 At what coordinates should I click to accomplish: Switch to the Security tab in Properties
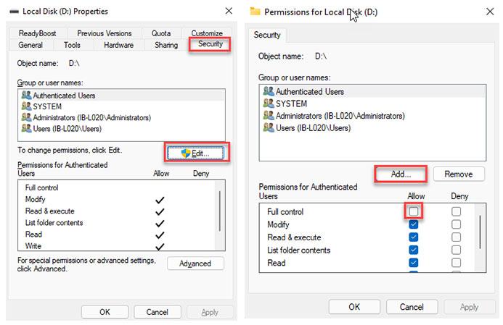click(210, 45)
